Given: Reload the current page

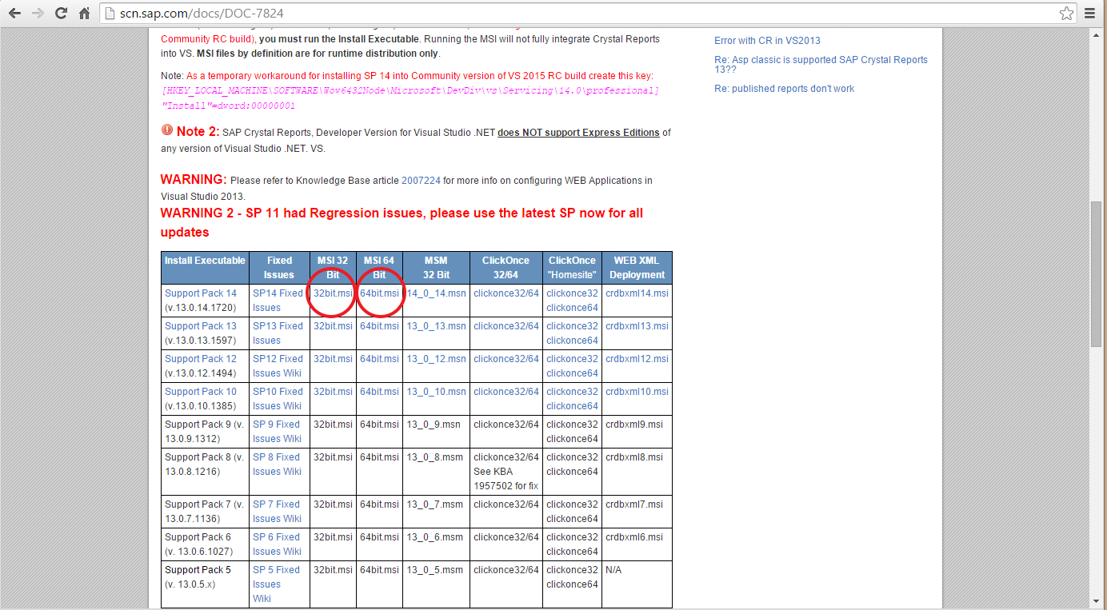Looking at the screenshot, I should coord(61,14).
